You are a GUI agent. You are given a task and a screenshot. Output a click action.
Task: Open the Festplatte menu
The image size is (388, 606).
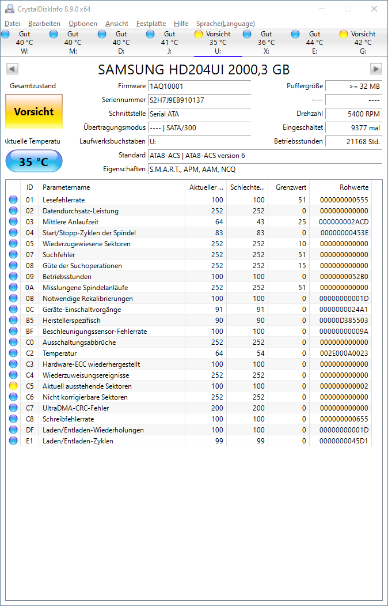pyautogui.click(x=151, y=24)
